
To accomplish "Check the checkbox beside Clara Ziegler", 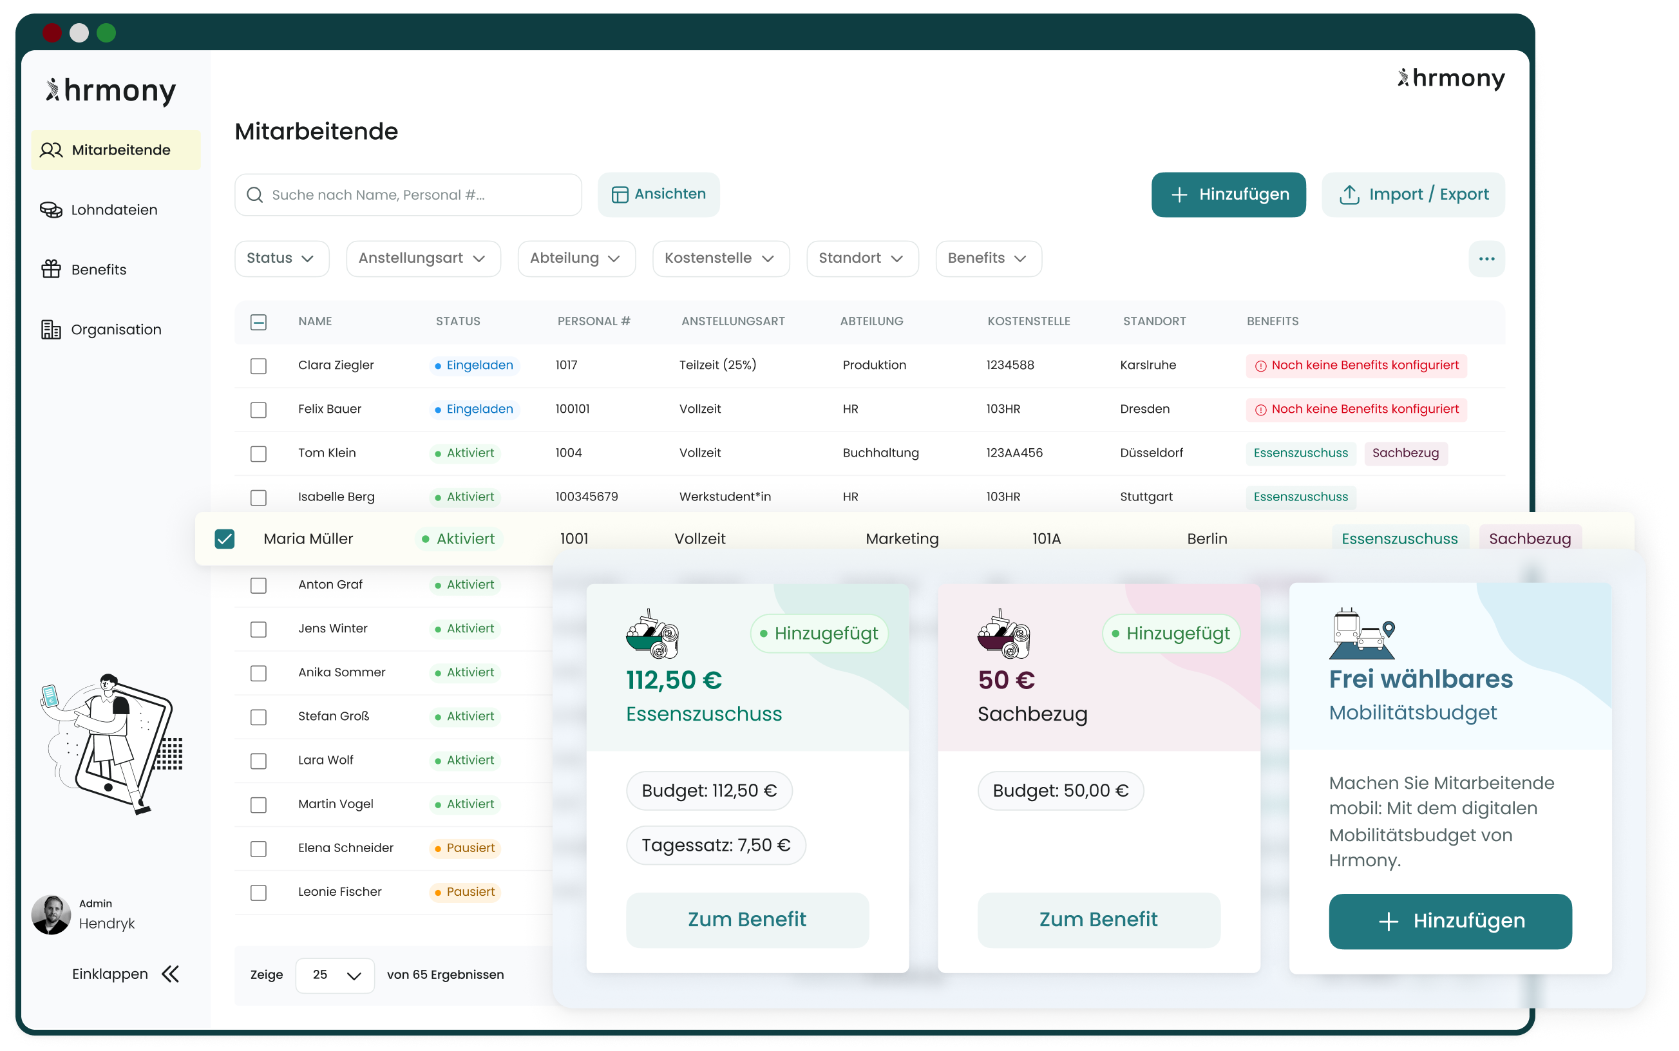I will [x=258, y=365].
